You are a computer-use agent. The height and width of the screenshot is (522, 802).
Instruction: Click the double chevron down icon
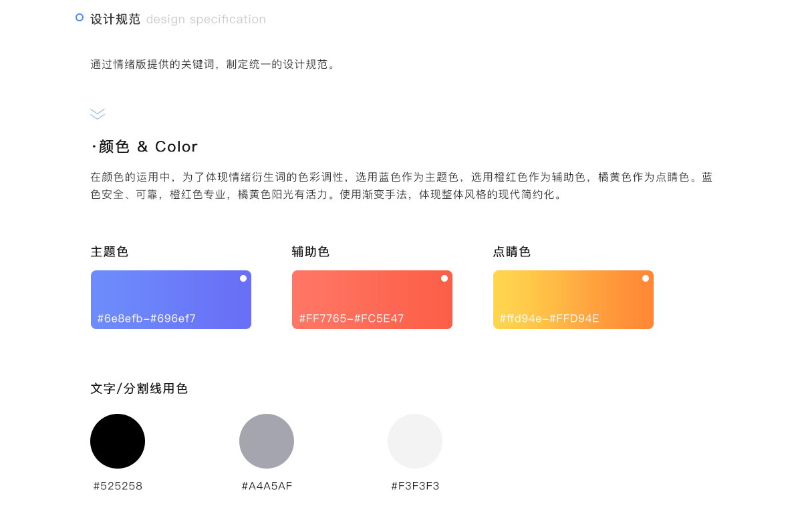pos(98,114)
